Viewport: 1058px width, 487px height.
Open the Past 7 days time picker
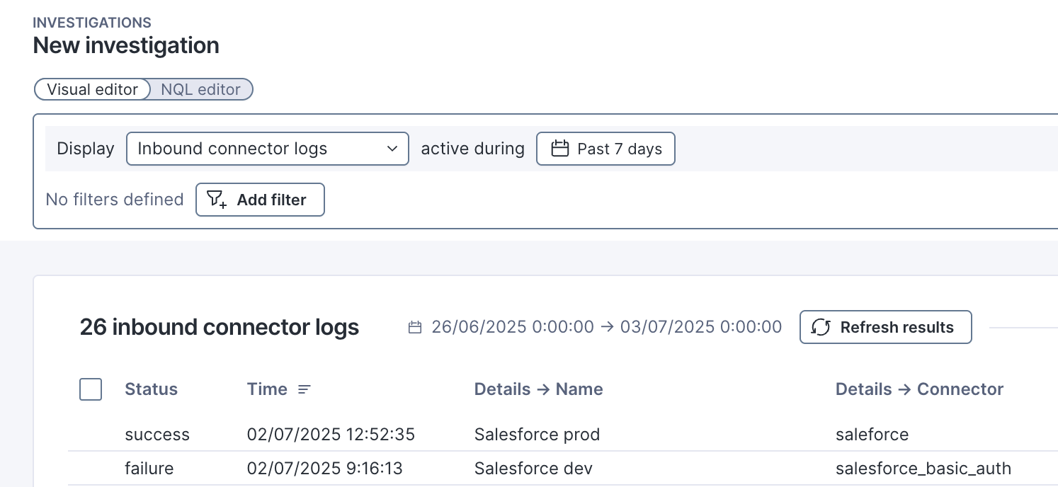(x=605, y=149)
